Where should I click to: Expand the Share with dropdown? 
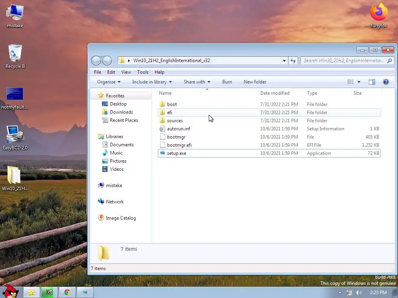click(x=197, y=82)
